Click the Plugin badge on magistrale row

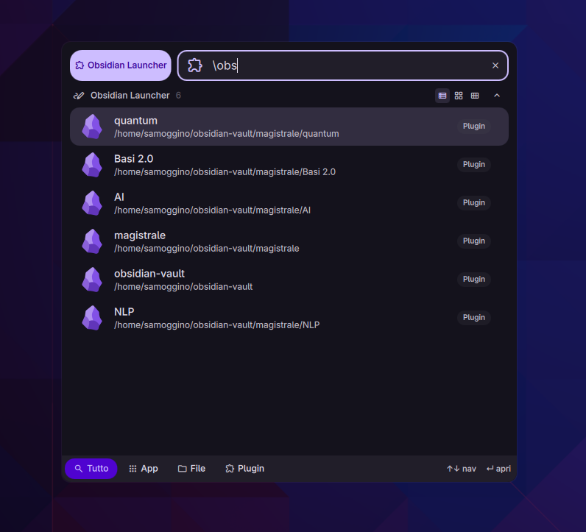click(x=473, y=241)
